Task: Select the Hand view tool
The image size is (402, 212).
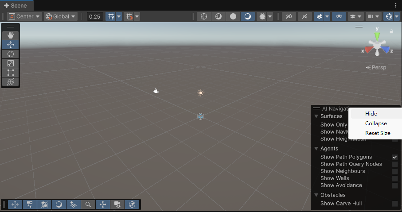Action: point(11,35)
